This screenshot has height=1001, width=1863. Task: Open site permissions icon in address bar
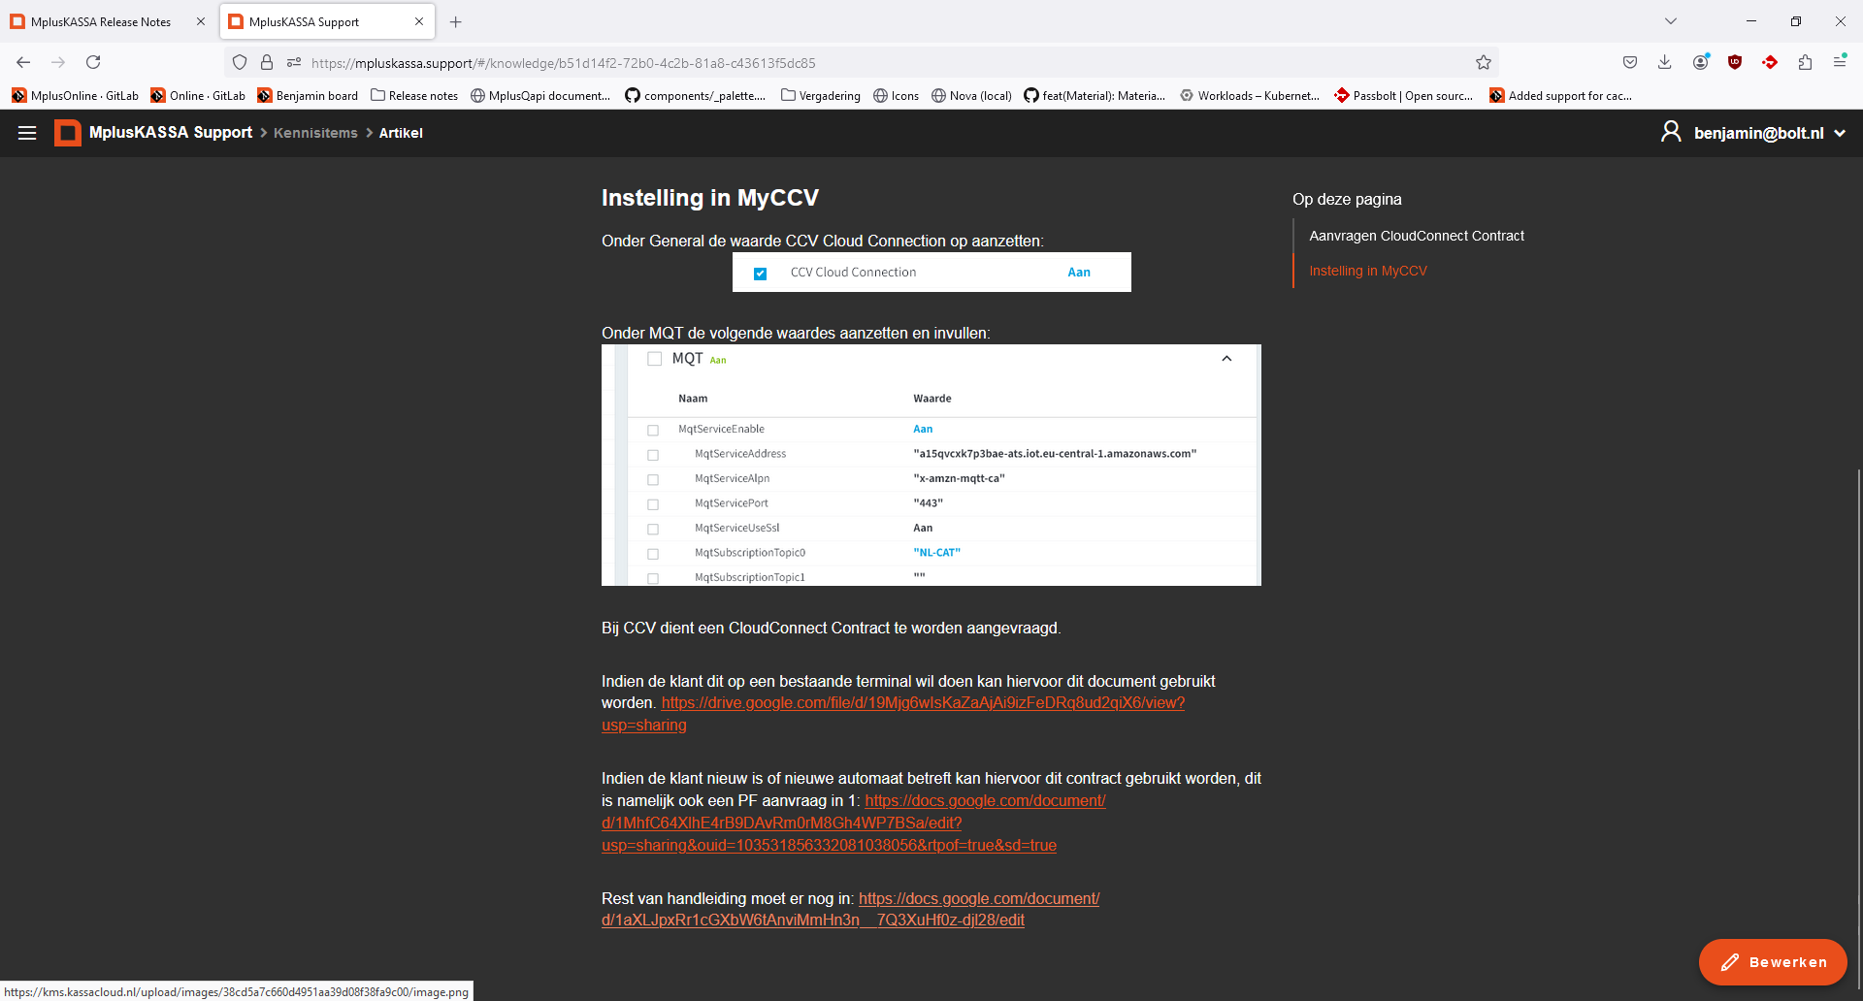294,62
